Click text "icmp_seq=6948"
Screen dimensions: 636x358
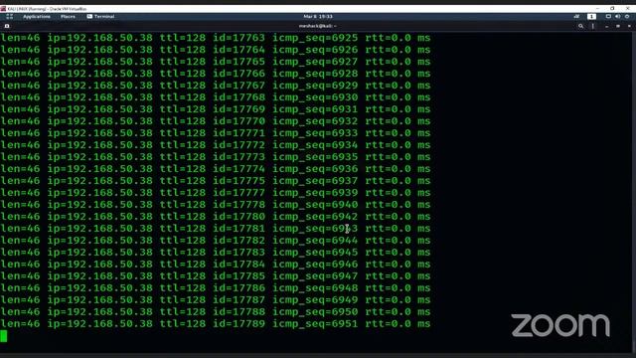point(315,288)
